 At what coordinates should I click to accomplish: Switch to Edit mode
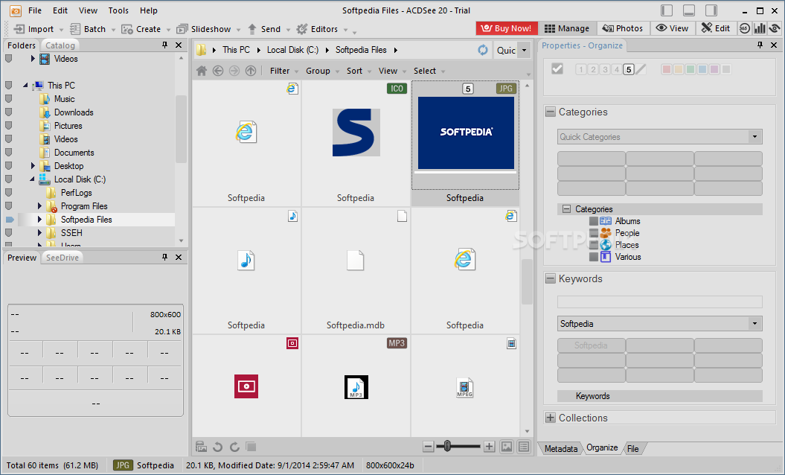coord(715,28)
